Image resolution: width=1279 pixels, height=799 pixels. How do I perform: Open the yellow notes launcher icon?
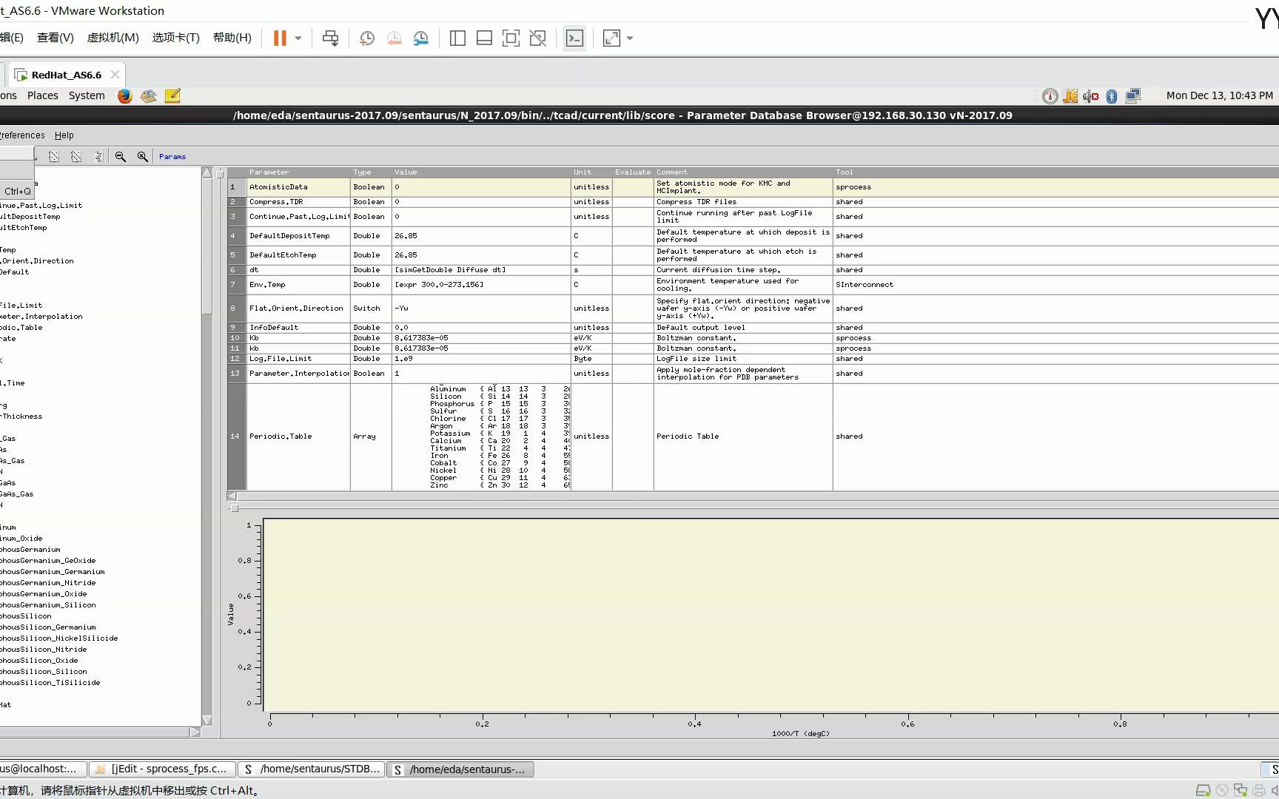pyautogui.click(x=172, y=95)
